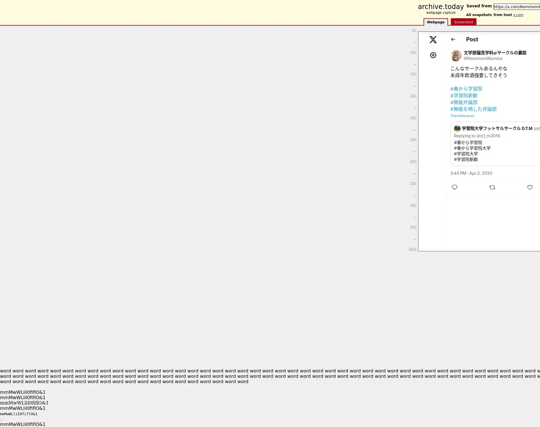Click the repost arrows icon
This screenshot has width=540, height=427.
click(492, 187)
